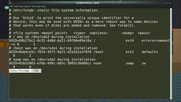The width and height of the screenshot is (181, 102).
Task: Click the '<file system>' column header text
Action: click(26, 33)
